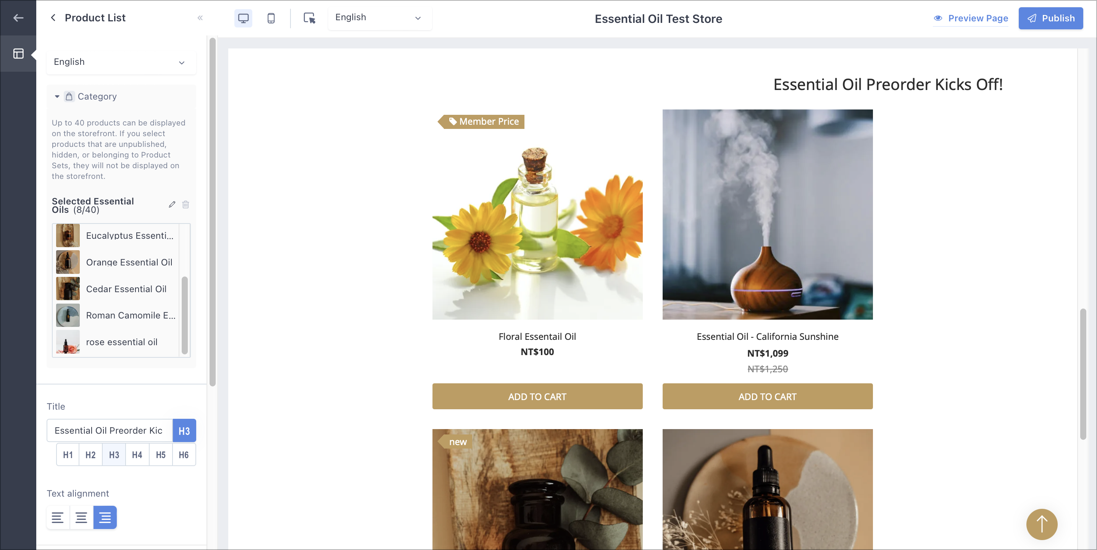Edit Selected Essential Oils with pencil icon

pyautogui.click(x=172, y=205)
